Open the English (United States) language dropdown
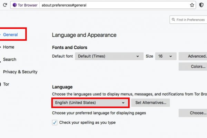207x138 pixels. (x=90, y=102)
